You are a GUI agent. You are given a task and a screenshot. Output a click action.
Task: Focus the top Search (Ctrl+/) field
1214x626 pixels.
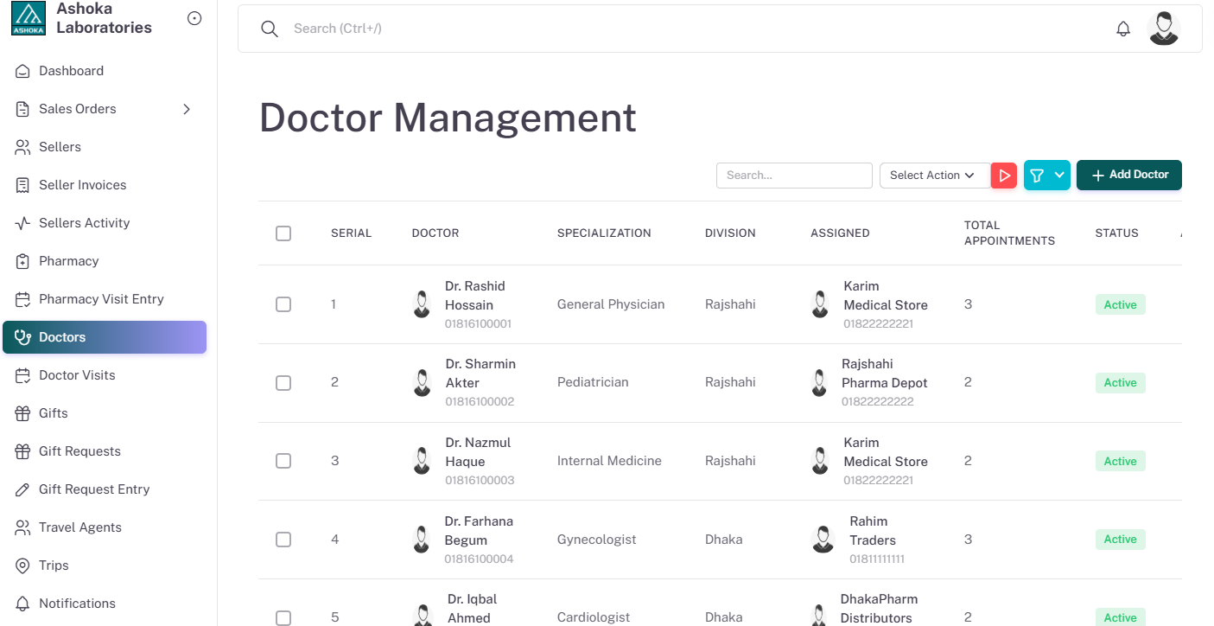click(691, 29)
